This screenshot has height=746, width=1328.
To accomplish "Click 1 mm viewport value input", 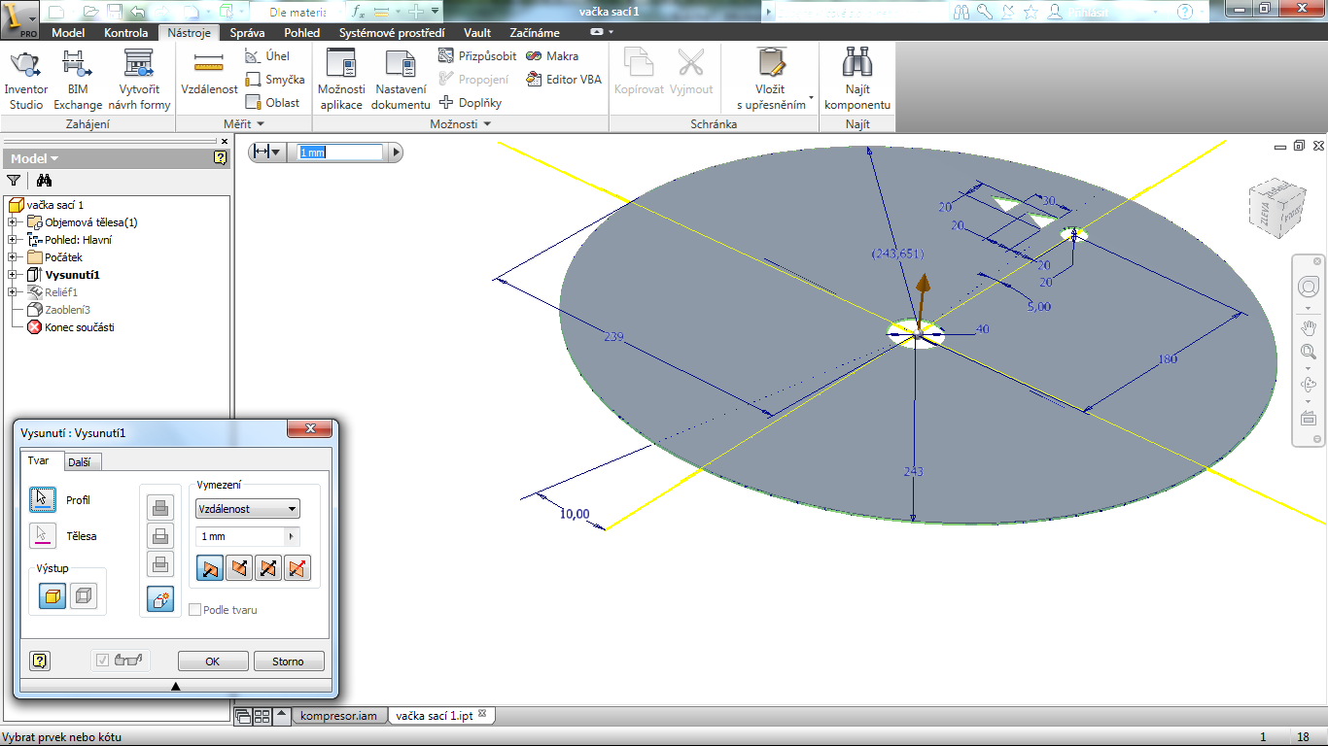I will [340, 153].
